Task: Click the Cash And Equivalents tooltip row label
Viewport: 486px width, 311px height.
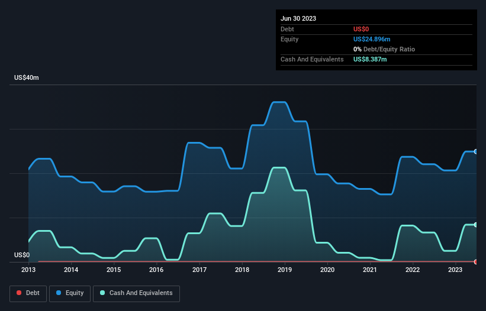Action: click(x=312, y=59)
